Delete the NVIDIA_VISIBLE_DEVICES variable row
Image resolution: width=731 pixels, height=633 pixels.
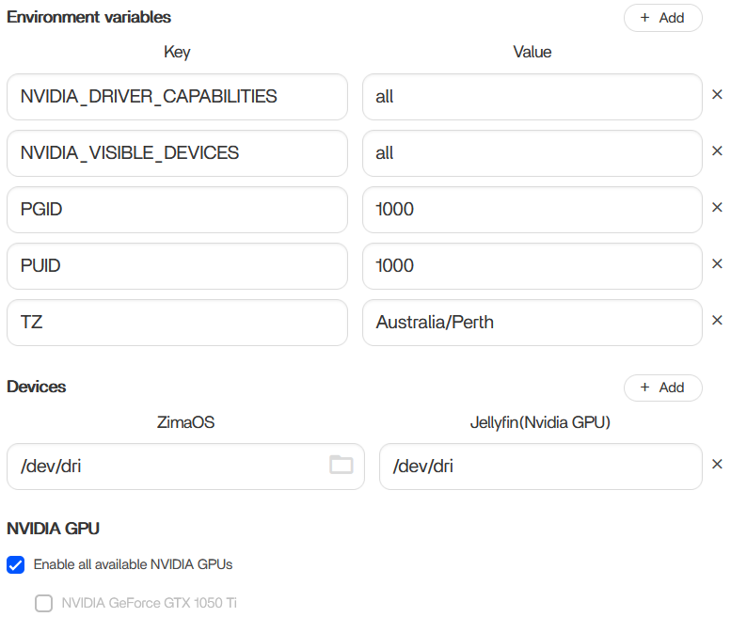(716, 151)
